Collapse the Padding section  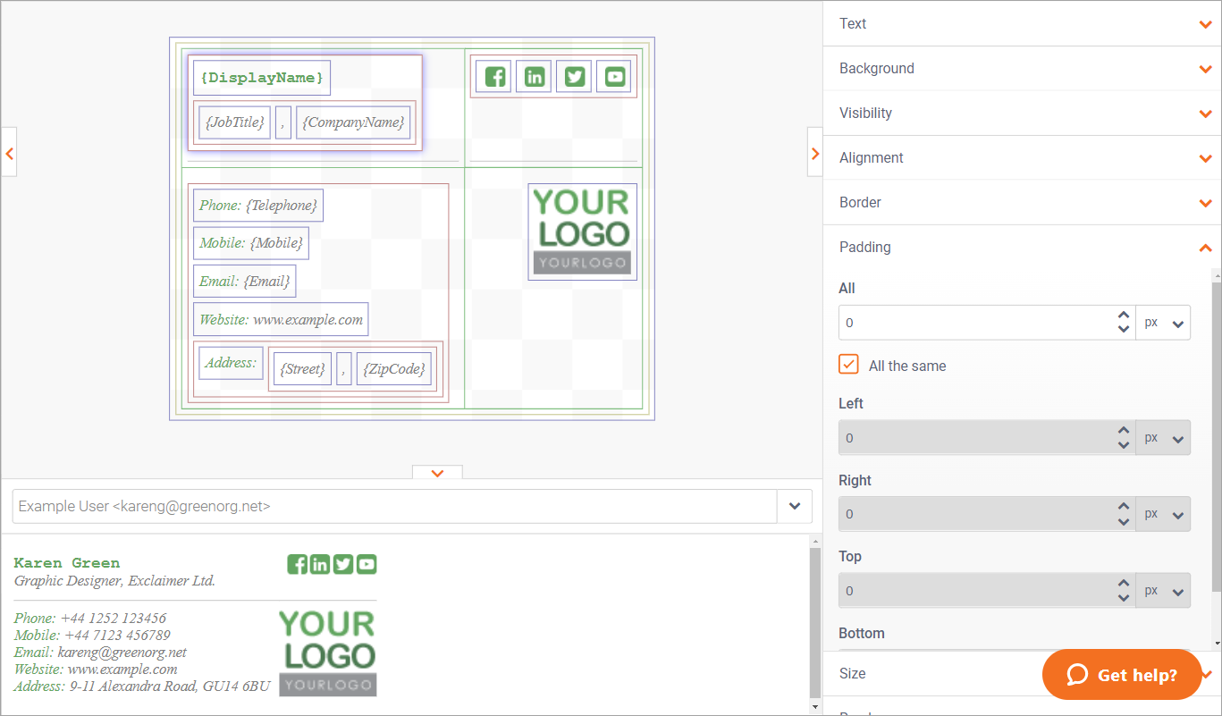coord(1205,248)
